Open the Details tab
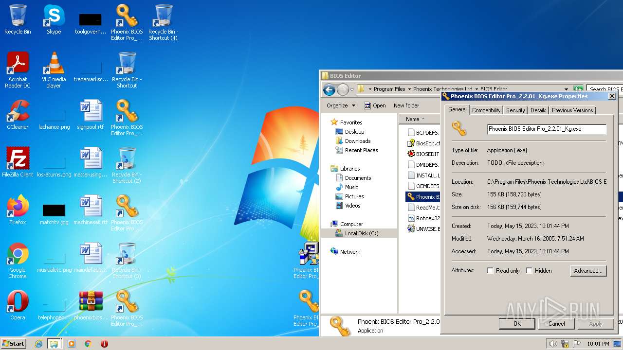623x350 pixels. (x=538, y=110)
